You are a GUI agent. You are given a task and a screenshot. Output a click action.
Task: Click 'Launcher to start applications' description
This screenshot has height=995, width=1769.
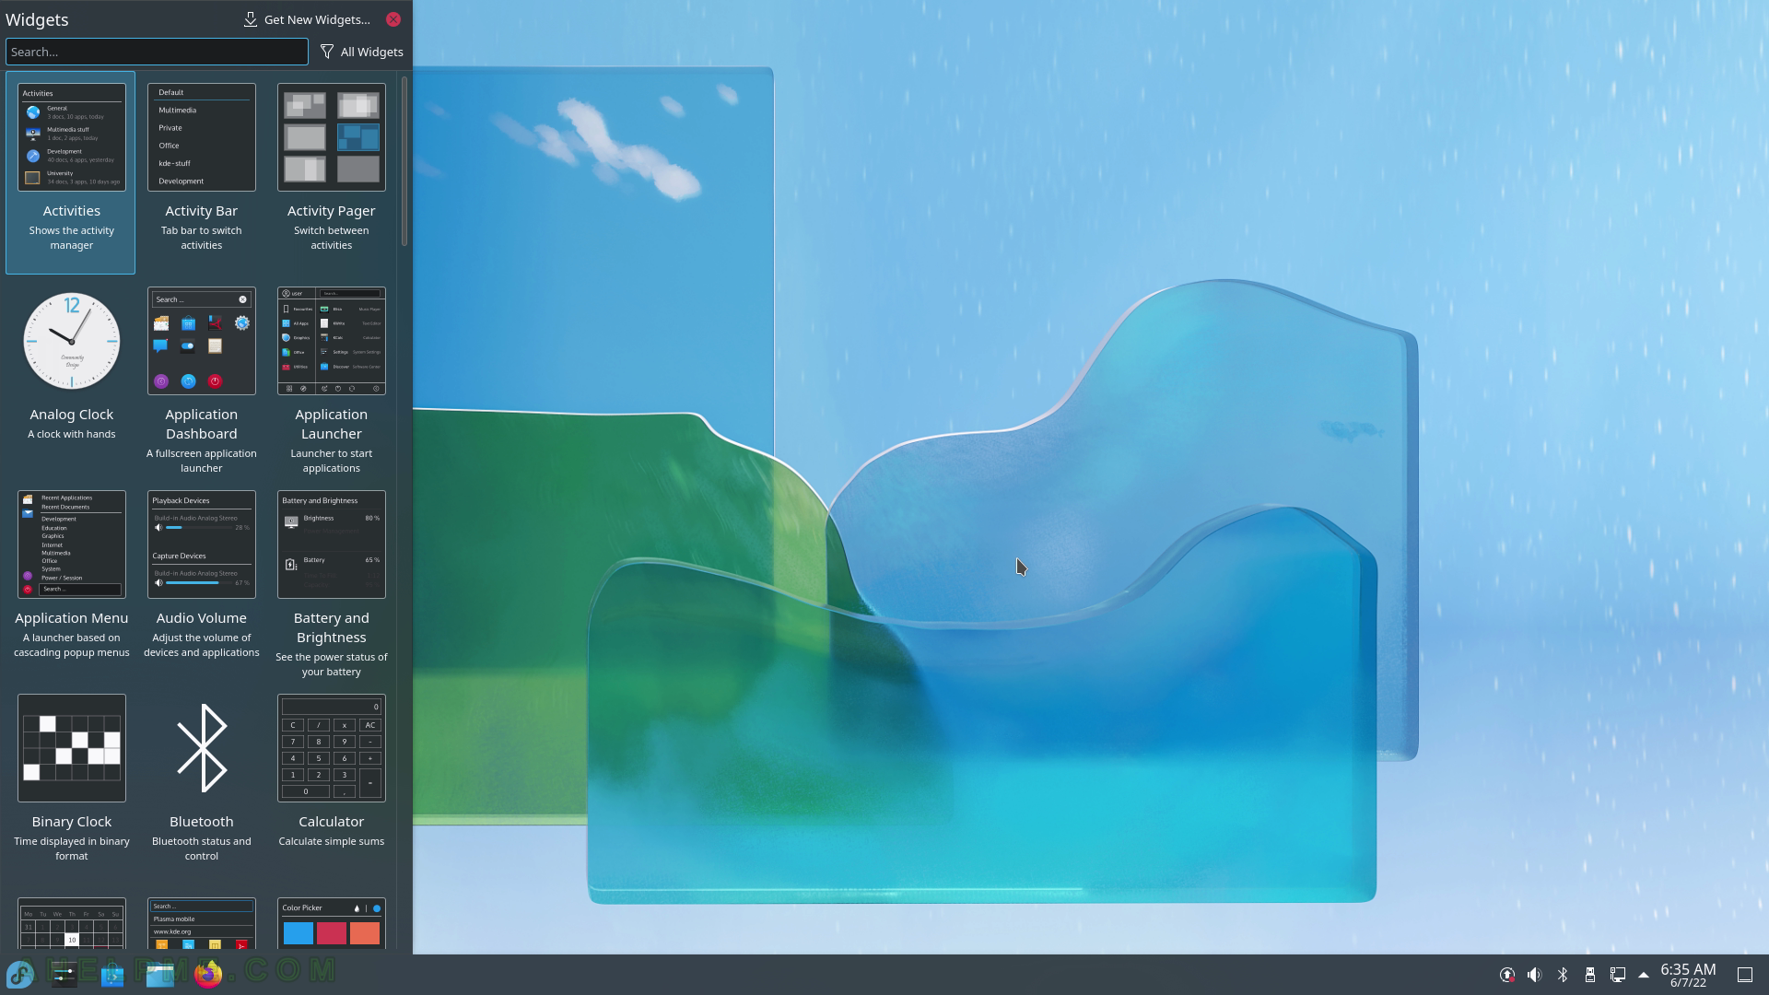click(331, 461)
